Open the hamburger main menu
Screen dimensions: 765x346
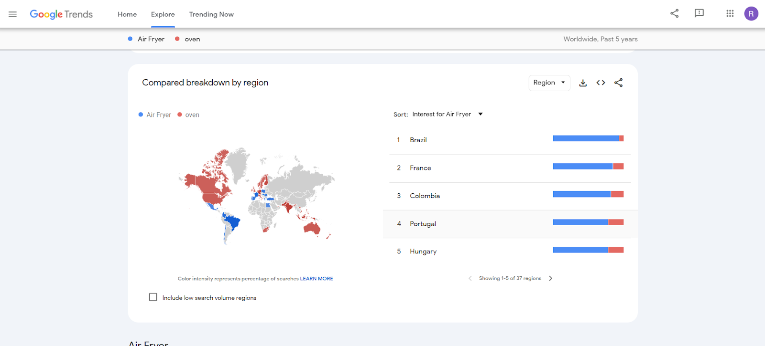tap(12, 14)
